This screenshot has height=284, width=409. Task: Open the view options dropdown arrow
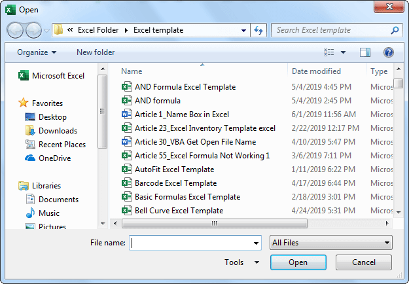[x=344, y=52]
